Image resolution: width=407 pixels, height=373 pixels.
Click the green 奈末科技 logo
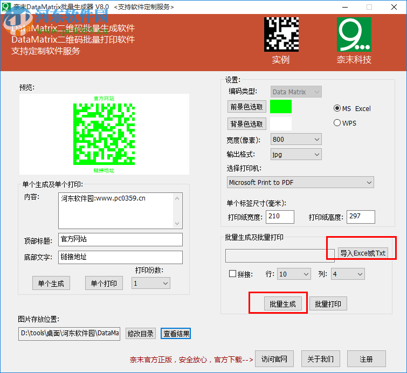pyautogui.click(x=354, y=34)
